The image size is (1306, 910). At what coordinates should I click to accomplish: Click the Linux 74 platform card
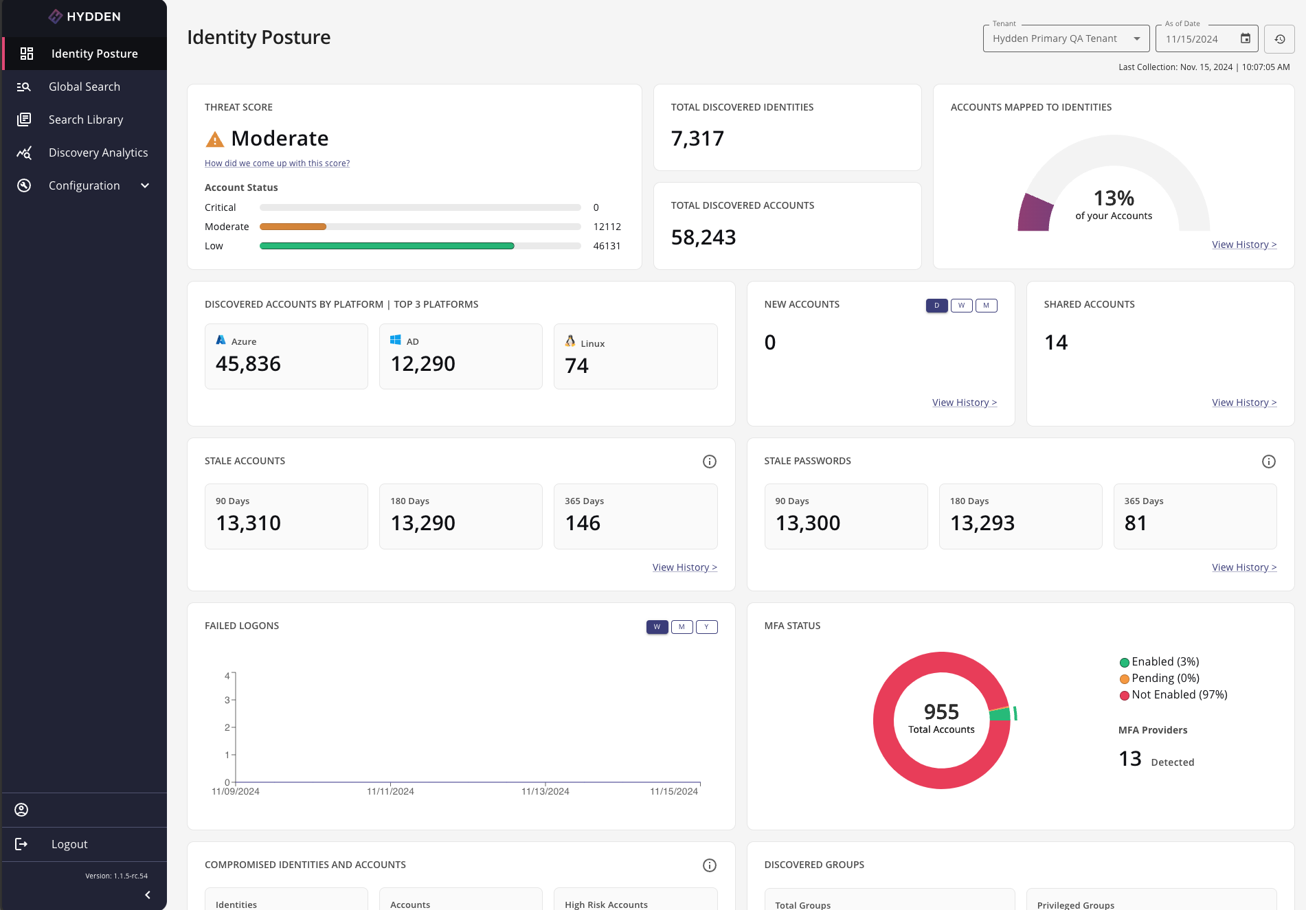coord(635,356)
